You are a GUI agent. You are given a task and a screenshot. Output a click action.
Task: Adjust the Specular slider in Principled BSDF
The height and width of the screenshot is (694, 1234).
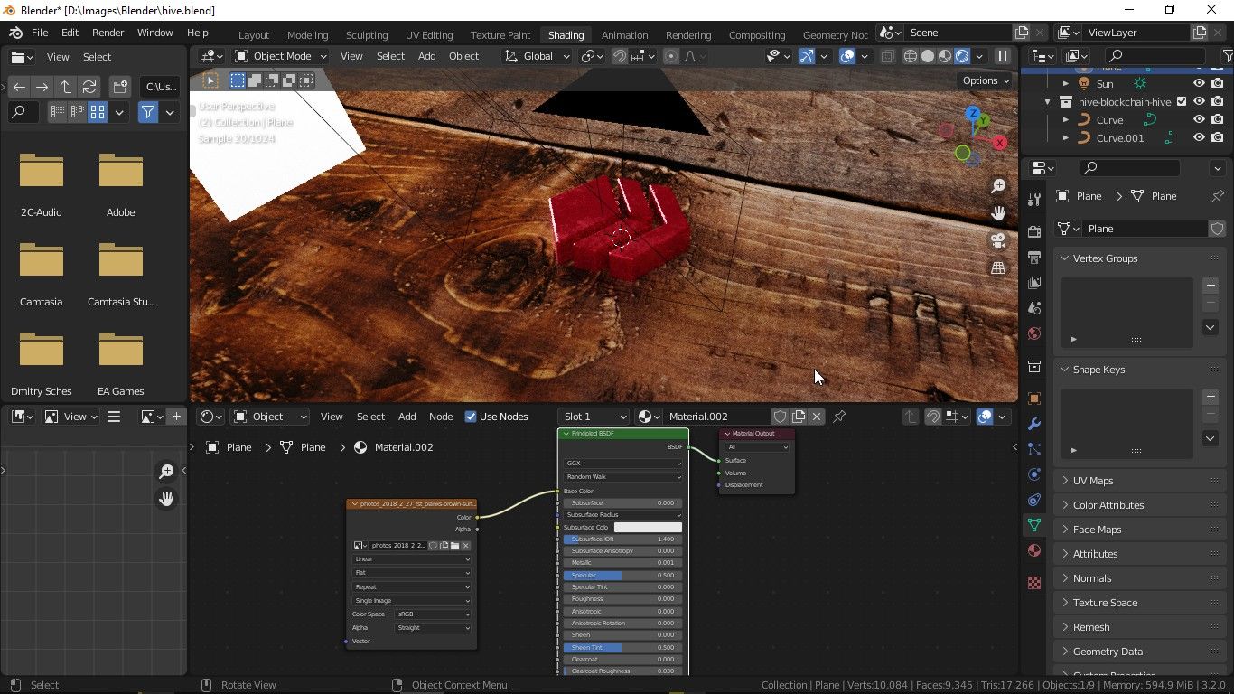(623, 575)
